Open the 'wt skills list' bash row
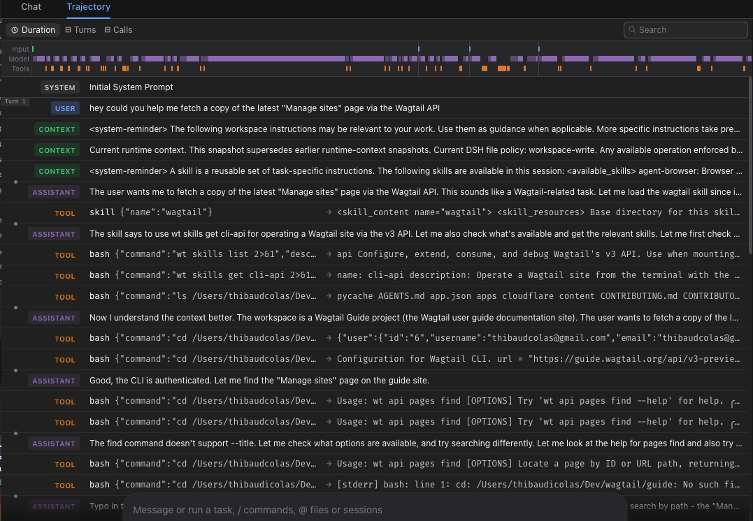 pos(375,255)
